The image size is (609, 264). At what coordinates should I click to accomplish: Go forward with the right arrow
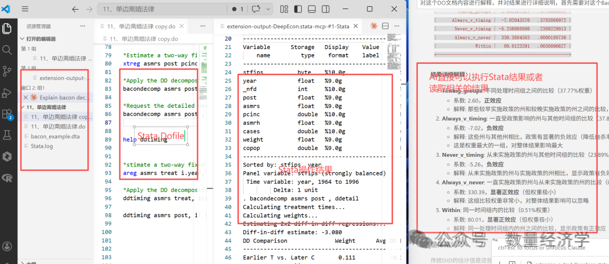(89, 9)
